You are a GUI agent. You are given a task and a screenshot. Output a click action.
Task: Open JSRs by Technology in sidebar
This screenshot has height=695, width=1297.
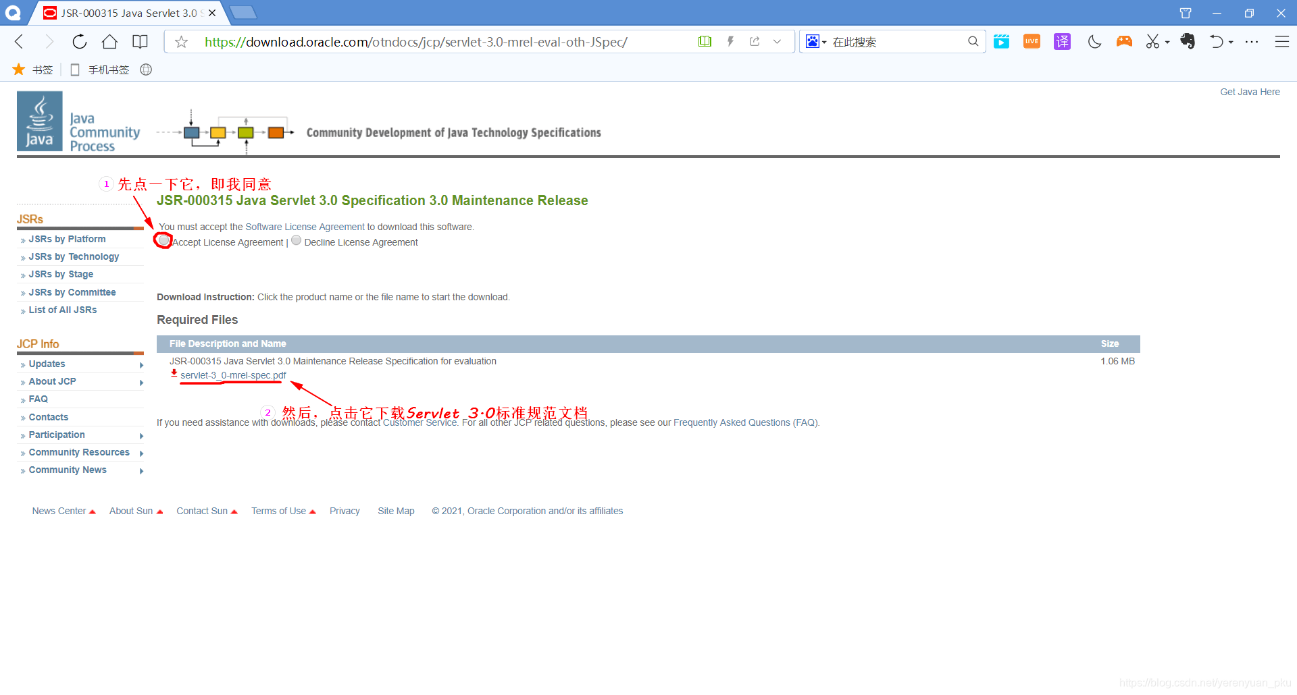(x=74, y=256)
